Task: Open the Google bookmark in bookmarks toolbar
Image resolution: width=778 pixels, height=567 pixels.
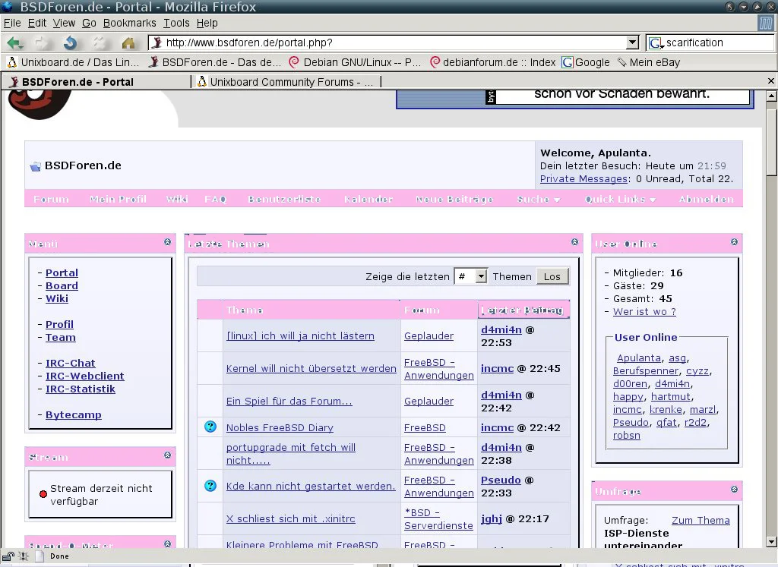Action: point(586,62)
